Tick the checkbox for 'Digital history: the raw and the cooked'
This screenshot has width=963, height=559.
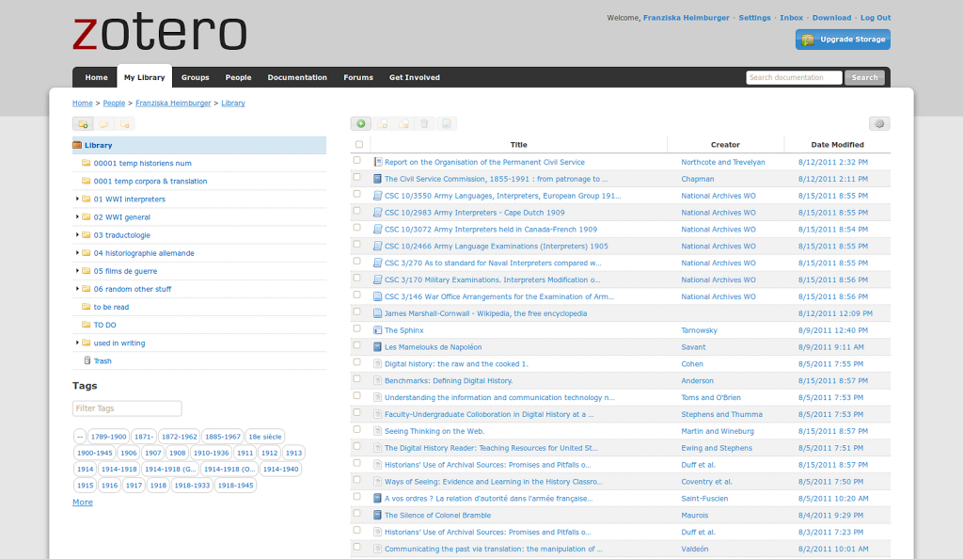coord(356,361)
